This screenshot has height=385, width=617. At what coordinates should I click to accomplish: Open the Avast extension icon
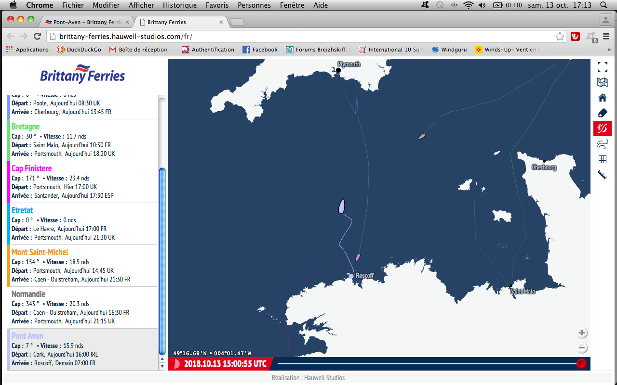[590, 36]
